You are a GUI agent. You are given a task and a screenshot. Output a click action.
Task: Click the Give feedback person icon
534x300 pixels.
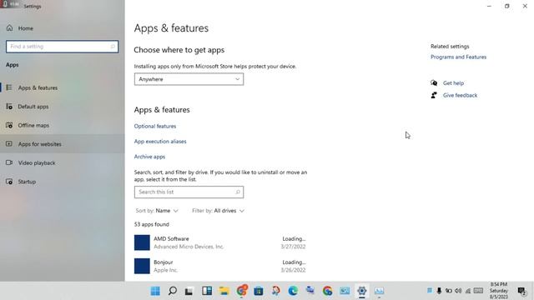point(434,95)
